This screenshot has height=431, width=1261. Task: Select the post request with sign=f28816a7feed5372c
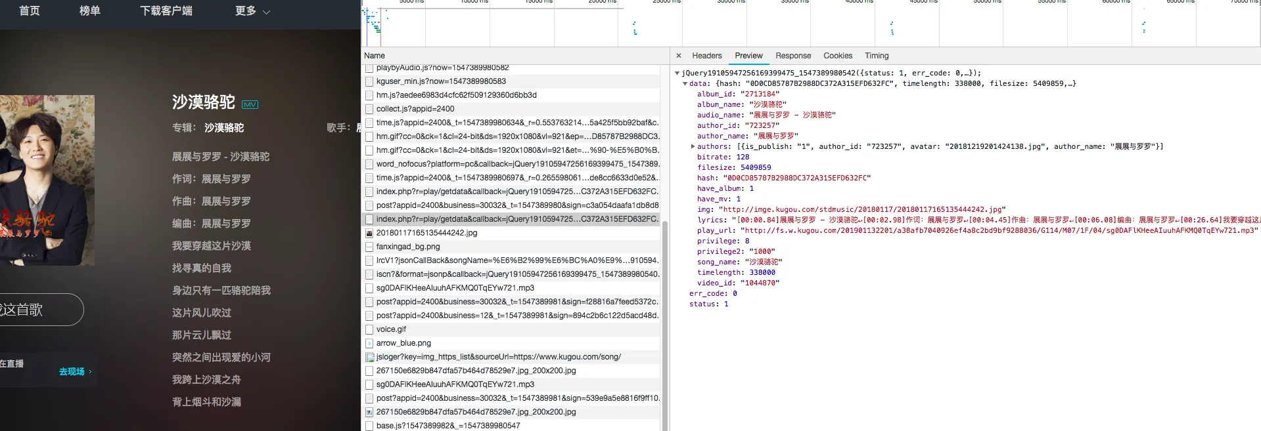[x=511, y=302]
